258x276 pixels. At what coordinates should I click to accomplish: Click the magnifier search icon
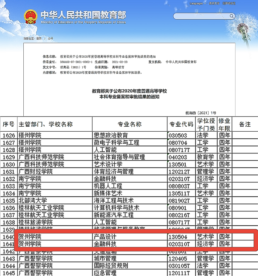[x=232, y=16]
